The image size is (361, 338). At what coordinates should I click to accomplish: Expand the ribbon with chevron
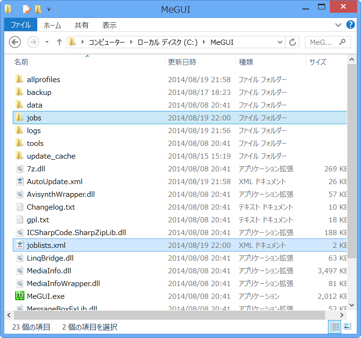(338, 25)
